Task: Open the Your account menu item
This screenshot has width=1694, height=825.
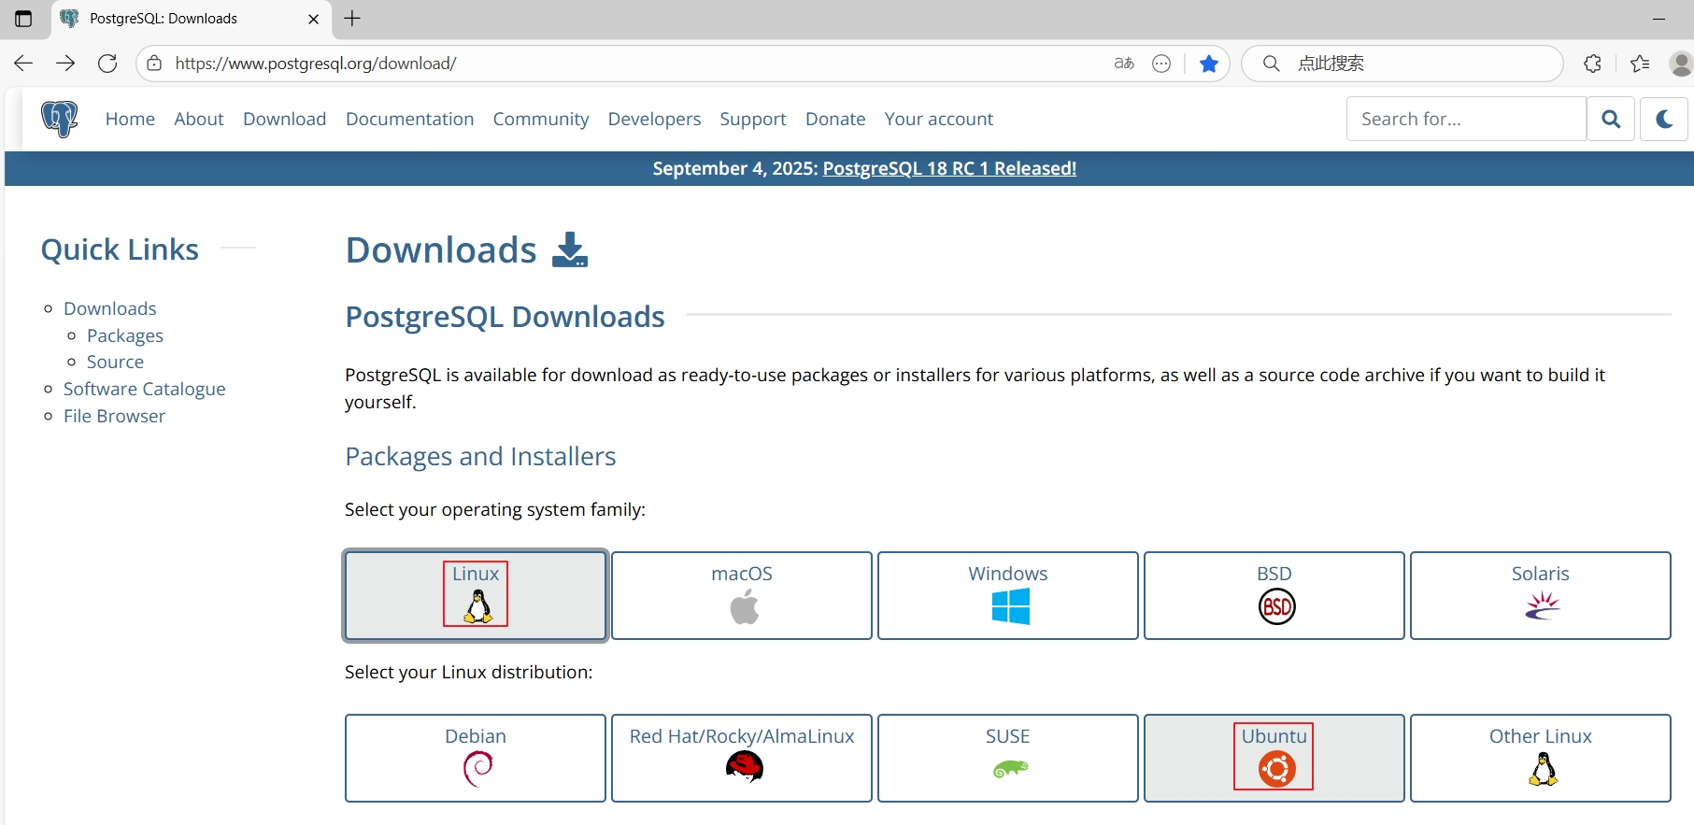Action: click(939, 119)
